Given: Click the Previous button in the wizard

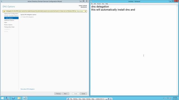Looking at the screenshot, I should [58, 94].
